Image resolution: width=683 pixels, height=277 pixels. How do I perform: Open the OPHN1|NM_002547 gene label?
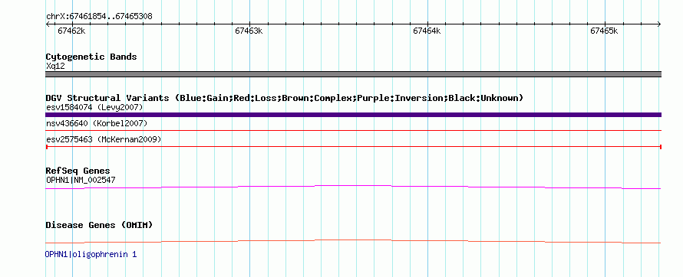click(81, 180)
